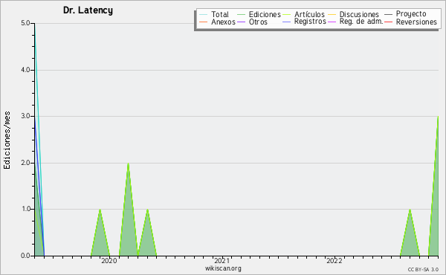Click the 4.0 y-axis value
The image size is (446, 275).
coord(25,70)
